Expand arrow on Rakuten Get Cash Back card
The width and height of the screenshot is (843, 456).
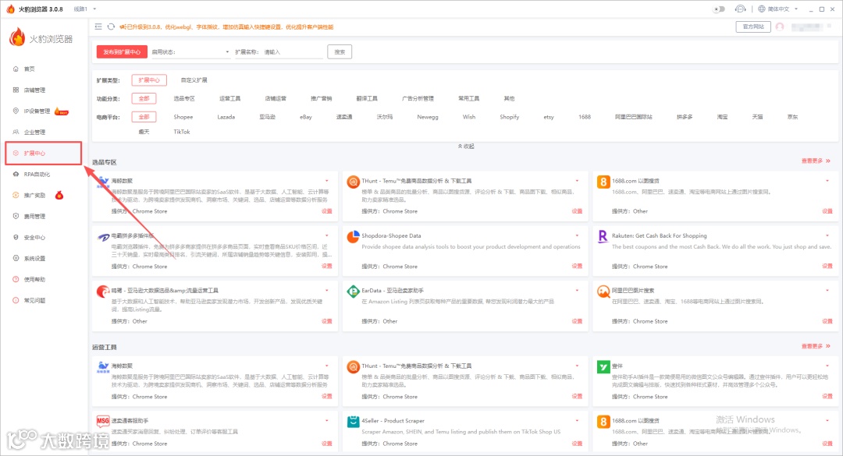tap(827, 235)
